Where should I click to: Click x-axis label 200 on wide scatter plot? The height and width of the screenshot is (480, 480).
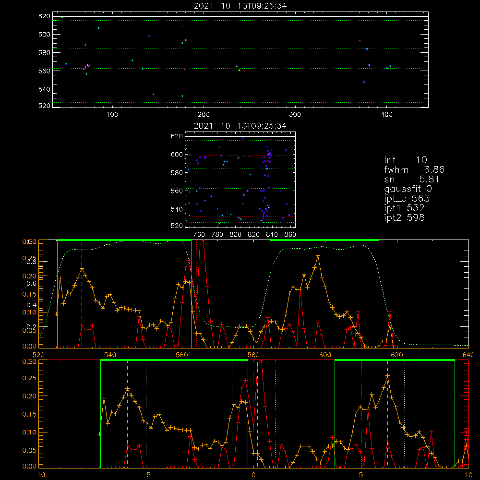coord(204,115)
